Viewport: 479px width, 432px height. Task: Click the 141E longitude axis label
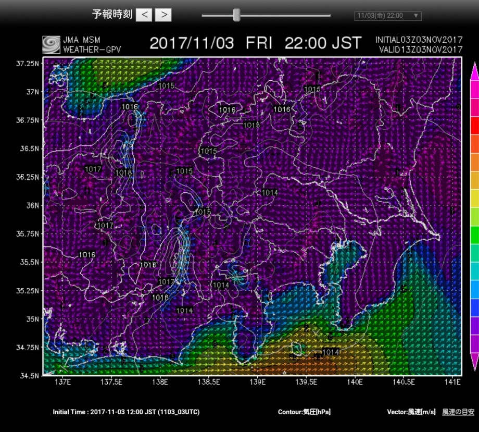tap(452, 382)
